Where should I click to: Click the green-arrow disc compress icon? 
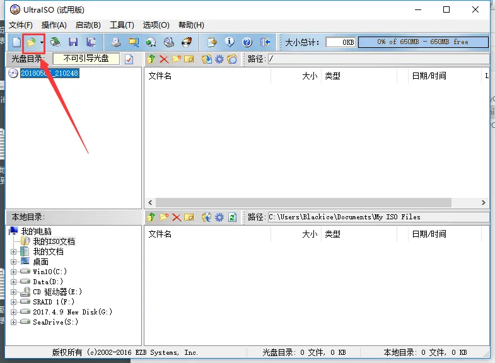(x=151, y=42)
